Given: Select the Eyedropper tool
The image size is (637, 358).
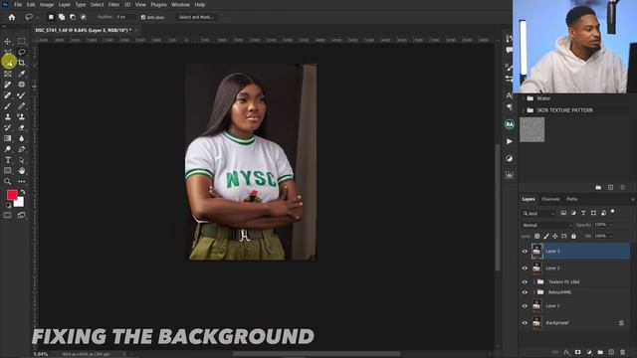Looking at the screenshot, I should point(22,74).
